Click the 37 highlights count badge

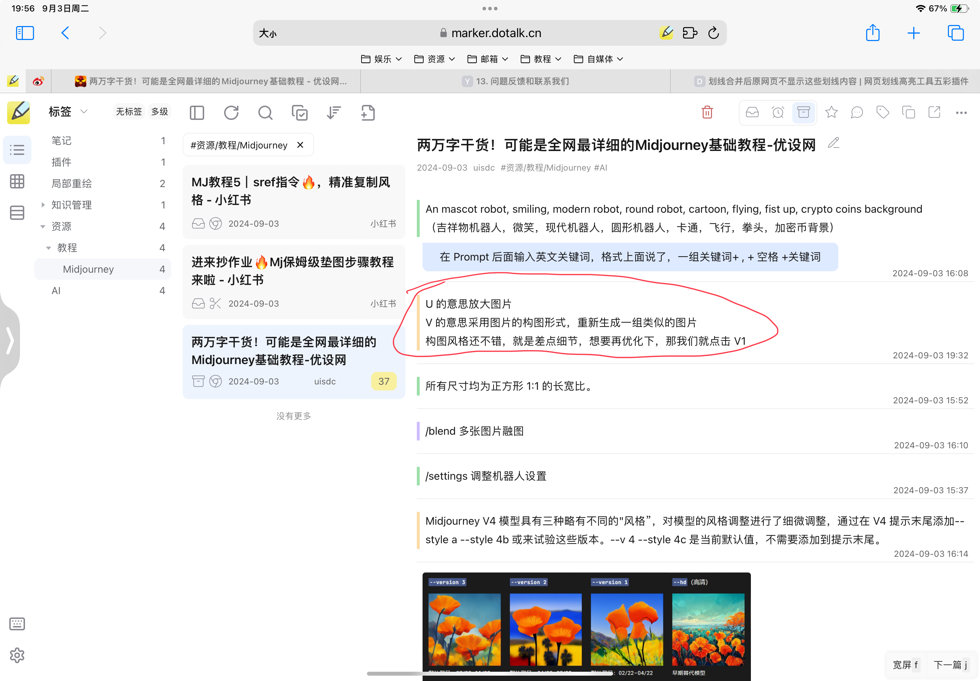tap(384, 381)
